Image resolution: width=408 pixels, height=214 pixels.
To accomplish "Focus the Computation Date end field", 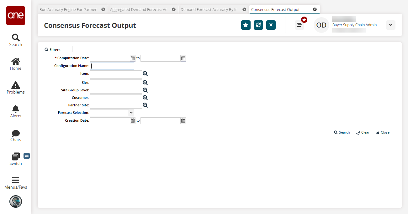I will coord(161,58).
